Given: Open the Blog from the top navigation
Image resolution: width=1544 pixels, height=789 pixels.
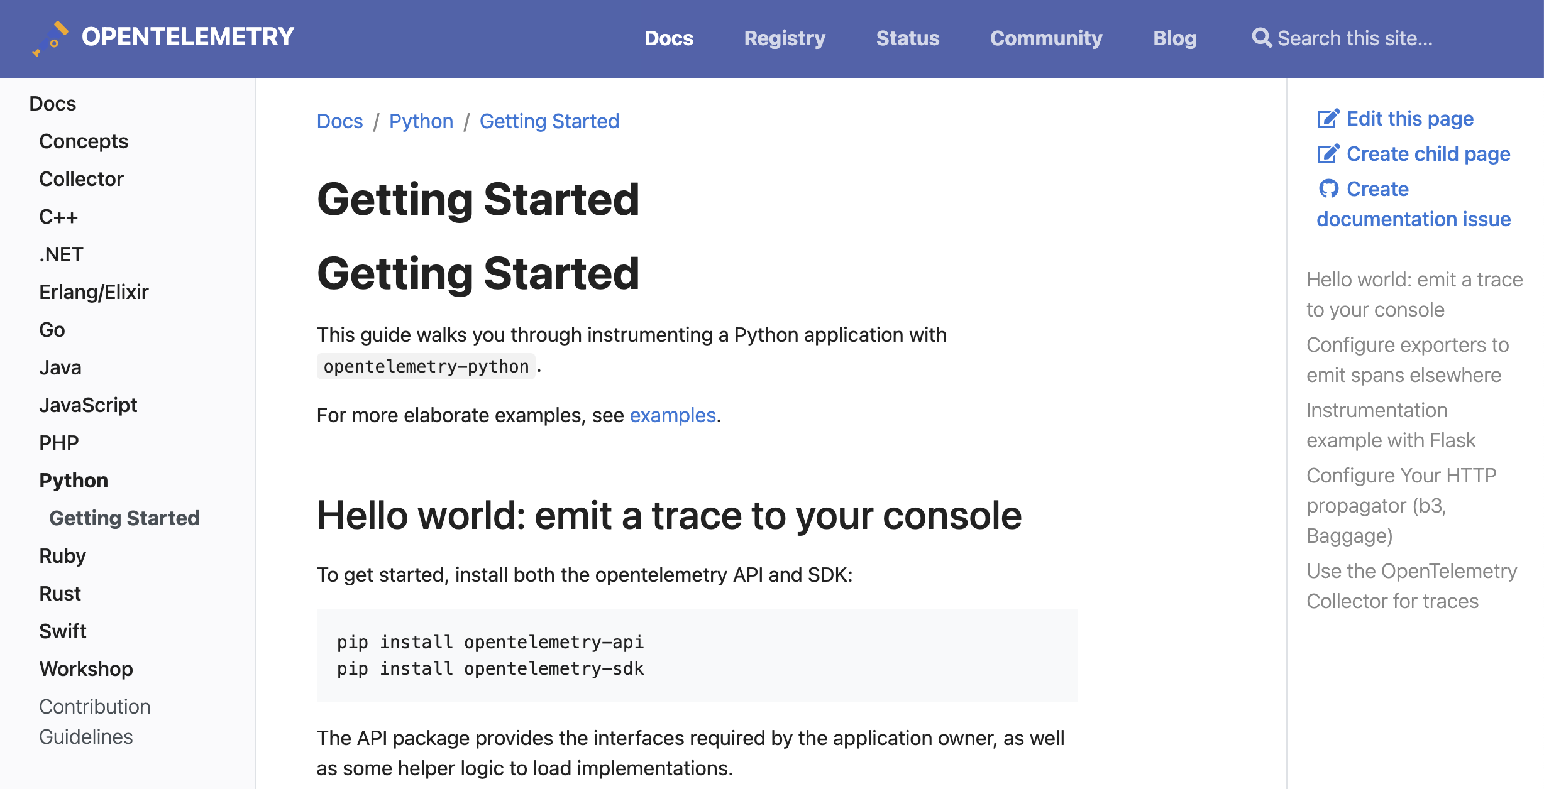Looking at the screenshot, I should pos(1174,38).
